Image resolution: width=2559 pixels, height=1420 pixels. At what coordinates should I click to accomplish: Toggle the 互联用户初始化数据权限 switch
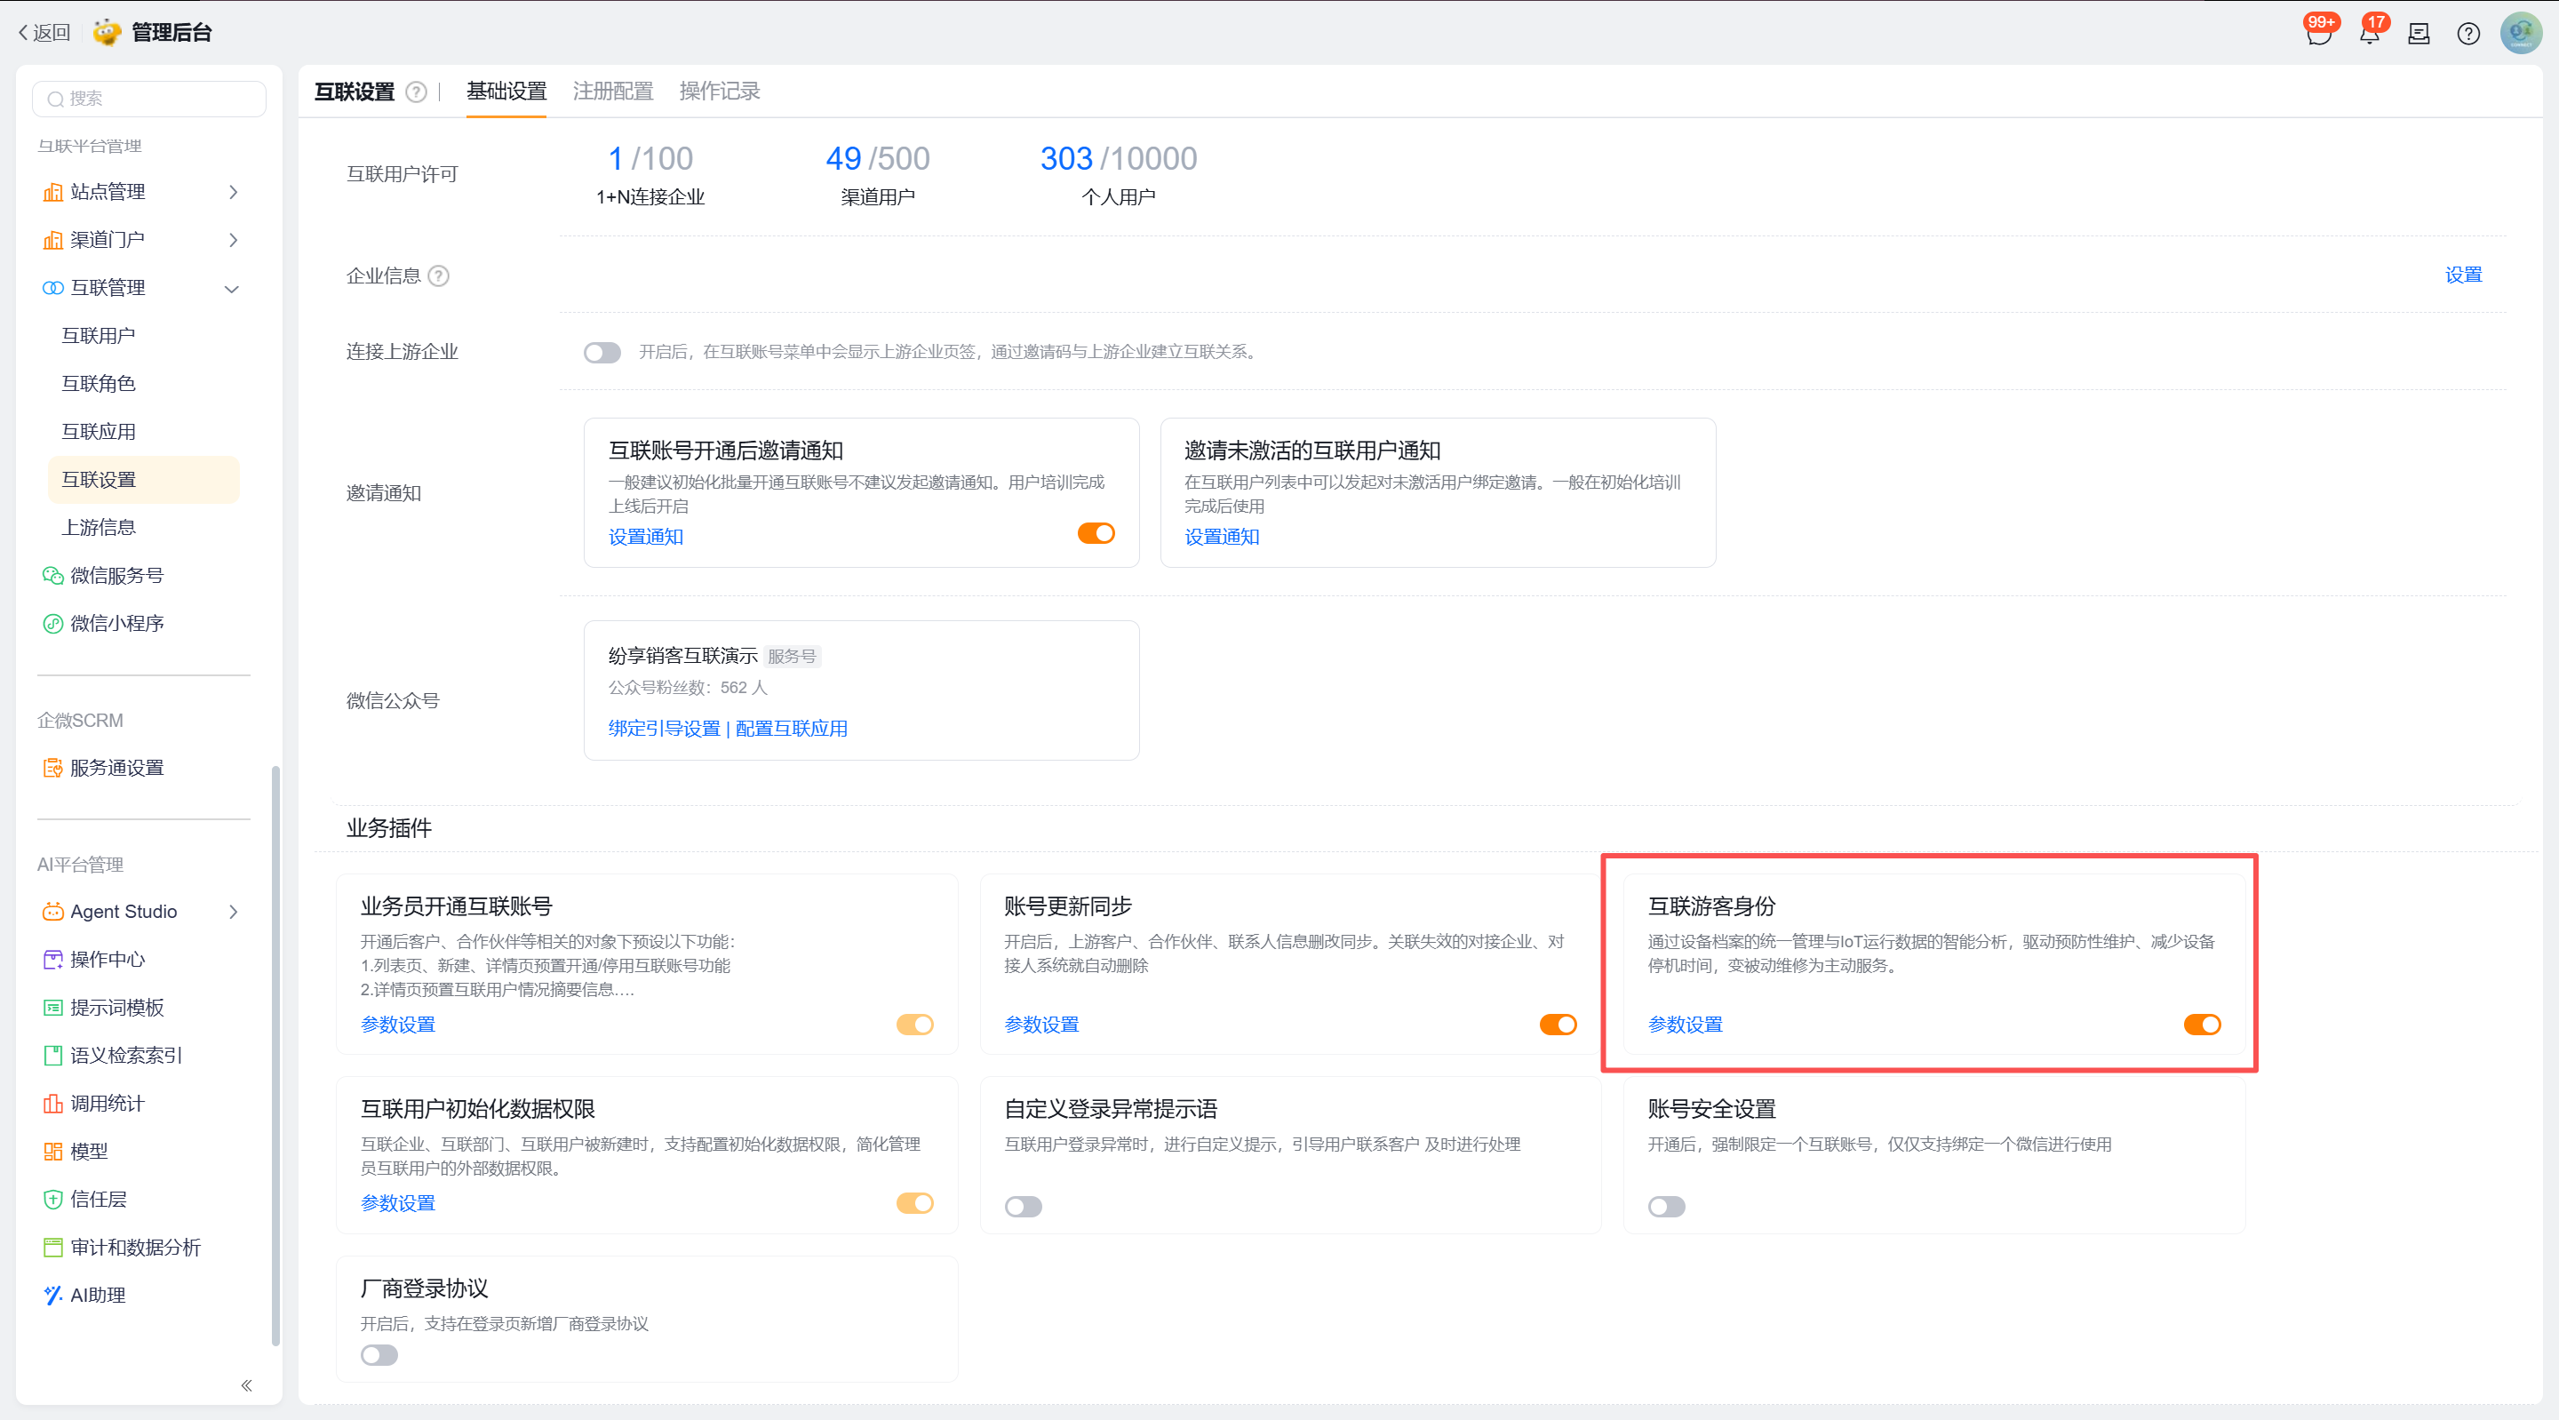point(915,1203)
